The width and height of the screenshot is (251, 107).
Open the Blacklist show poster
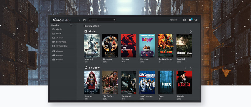pos(184,82)
